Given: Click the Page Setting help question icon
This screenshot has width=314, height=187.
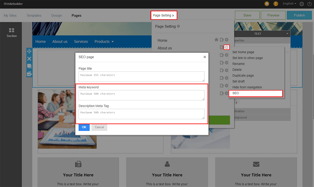Looking at the screenshot, I should click(178, 26).
